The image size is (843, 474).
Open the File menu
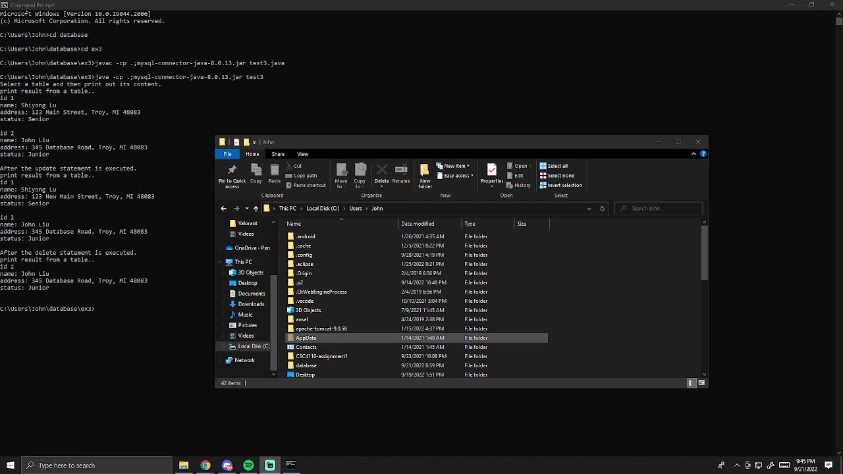[227, 154]
